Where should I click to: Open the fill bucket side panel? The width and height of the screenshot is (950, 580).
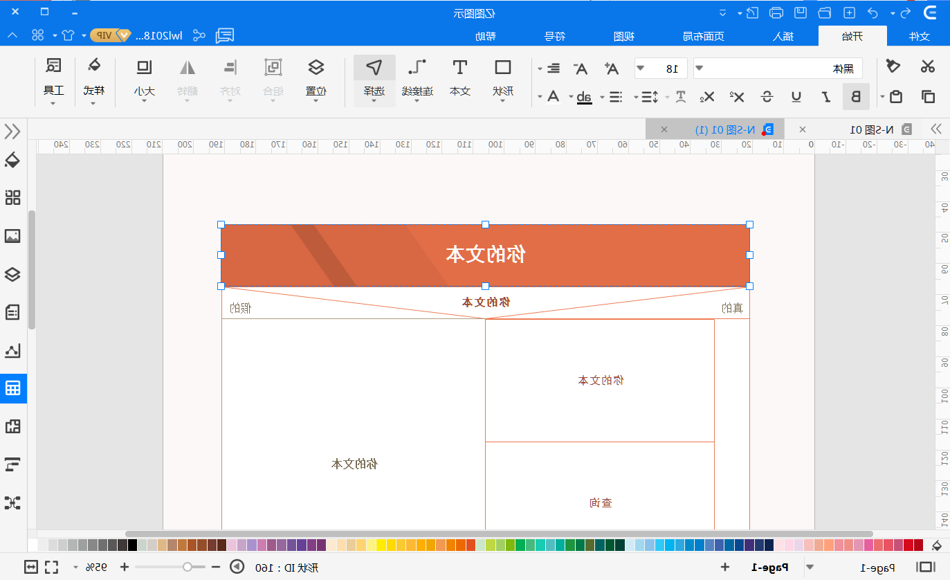click(x=12, y=161)
